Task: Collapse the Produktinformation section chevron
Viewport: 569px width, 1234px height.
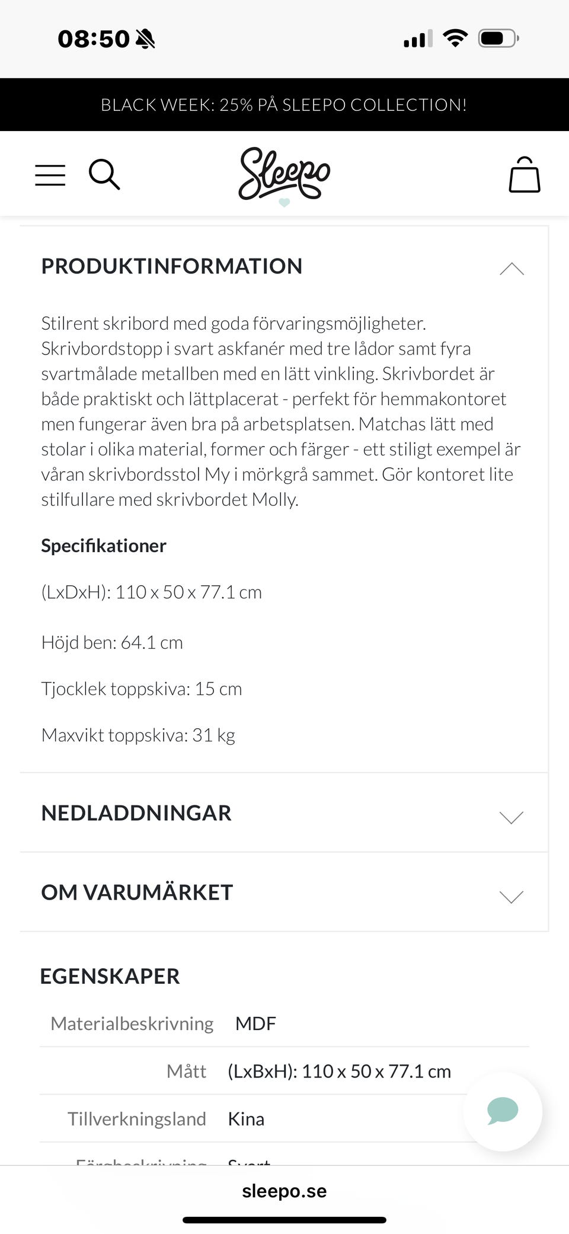Action: tap(512, 269)
